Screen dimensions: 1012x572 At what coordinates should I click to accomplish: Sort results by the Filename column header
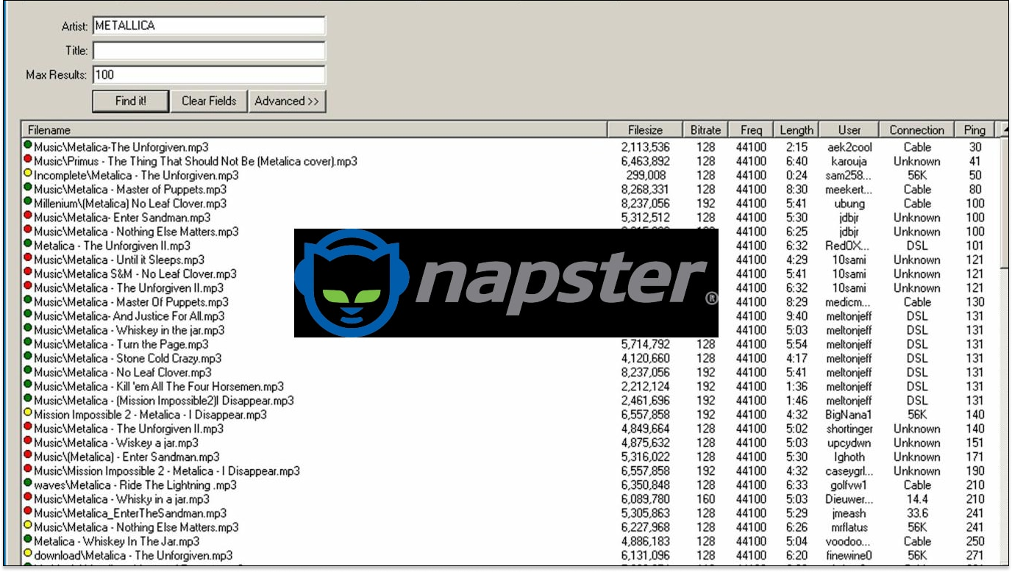coord(315,130)
